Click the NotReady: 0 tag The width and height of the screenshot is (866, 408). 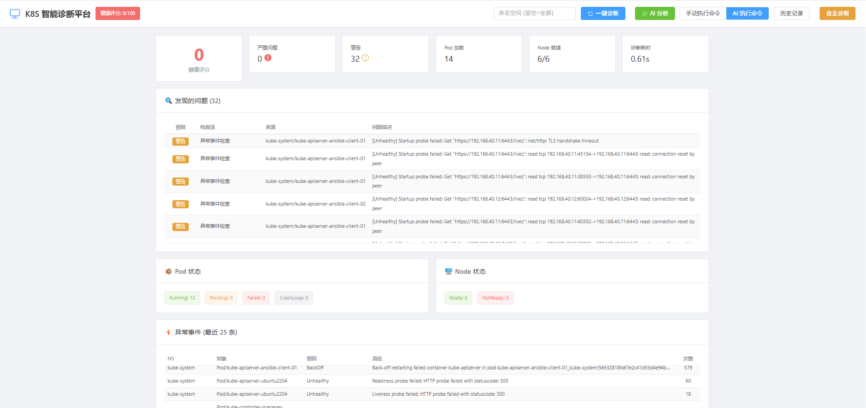point(495,298)
